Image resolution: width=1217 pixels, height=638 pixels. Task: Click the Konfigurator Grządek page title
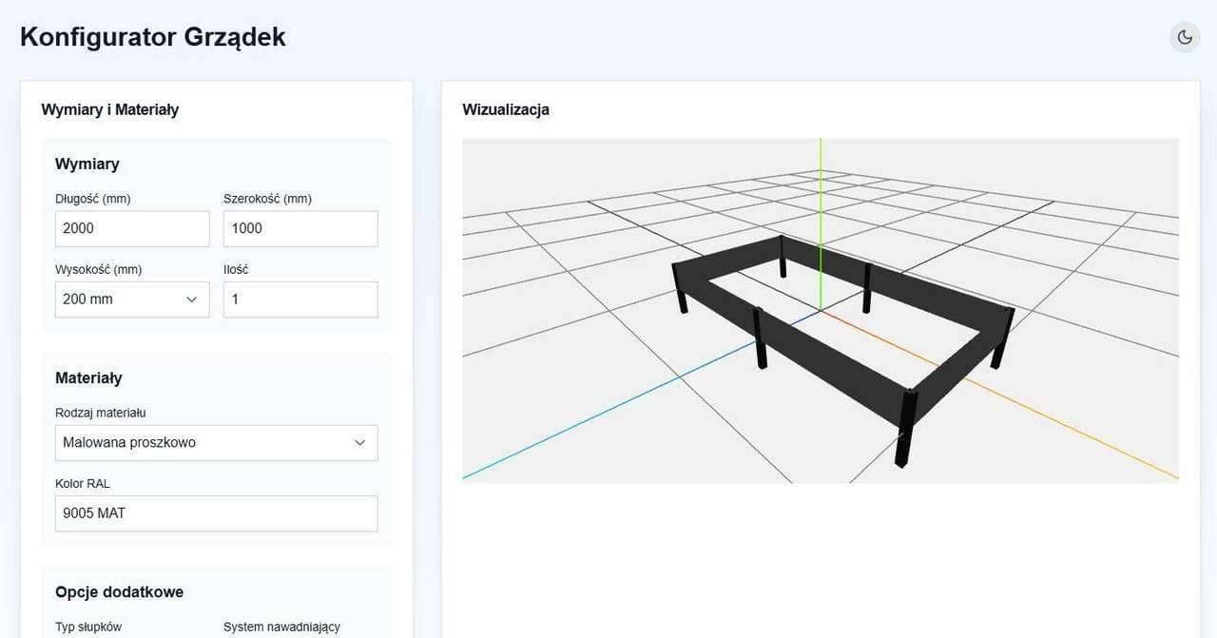click(x=153, y=37)
